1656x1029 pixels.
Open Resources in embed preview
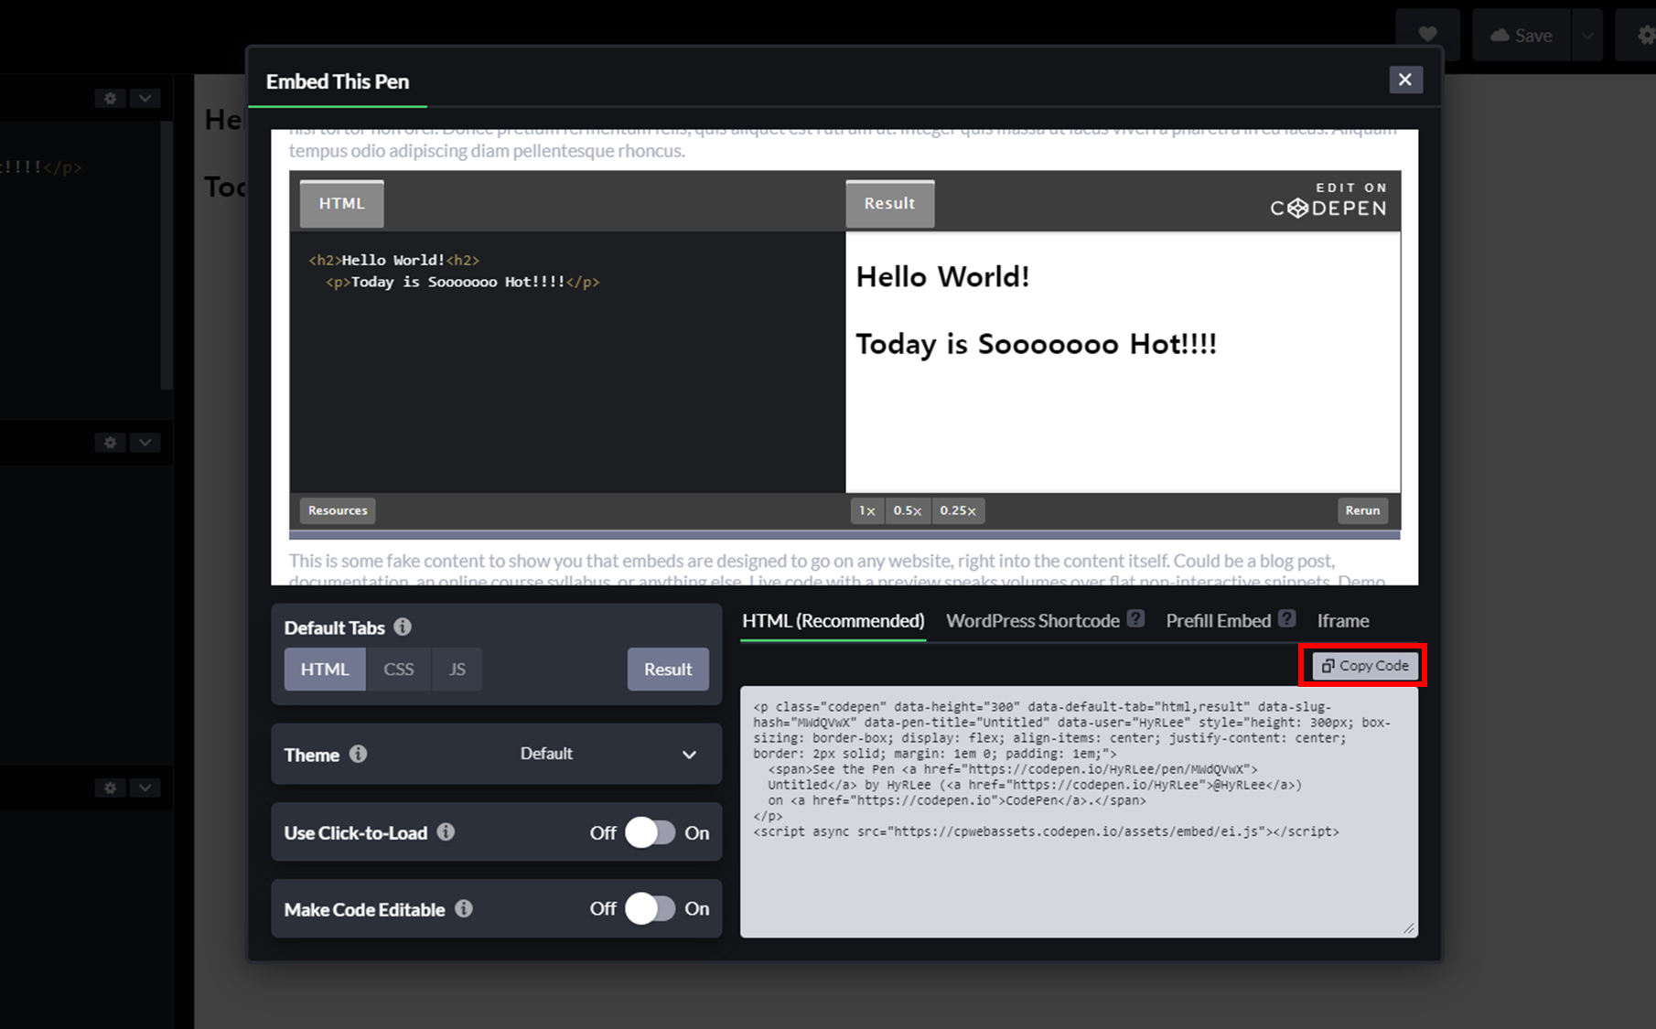point(338,510)
